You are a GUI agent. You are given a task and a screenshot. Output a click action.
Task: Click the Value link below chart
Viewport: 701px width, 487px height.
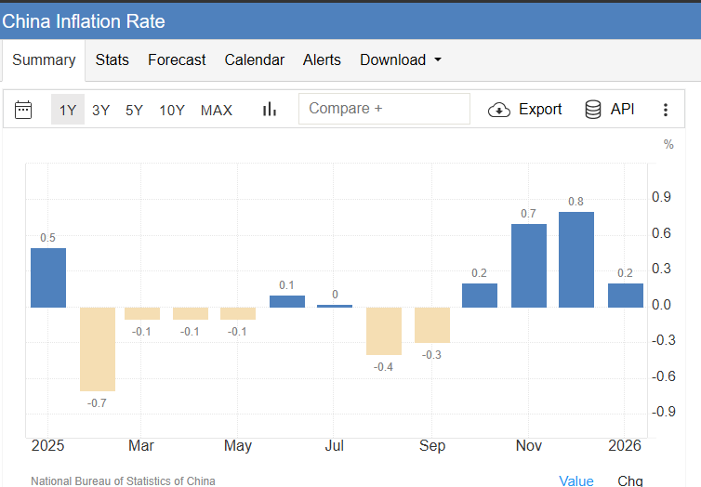pos(575,480)
